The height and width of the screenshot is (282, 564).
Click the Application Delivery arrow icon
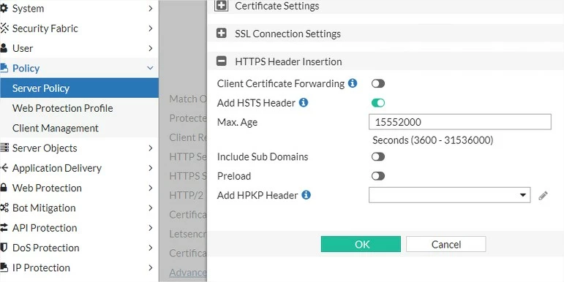(4, 168)
